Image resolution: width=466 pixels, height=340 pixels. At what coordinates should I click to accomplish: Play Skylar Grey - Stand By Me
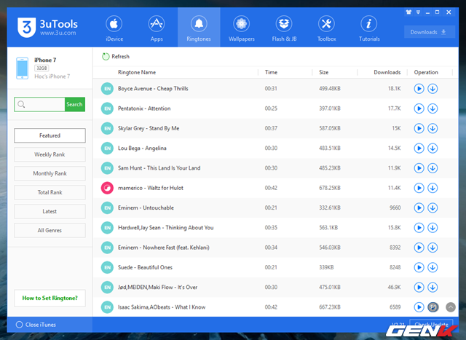coord(419,128)
